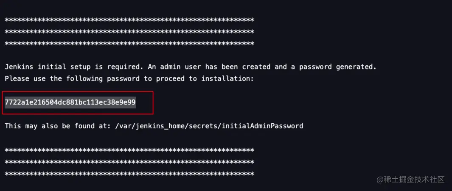The height and width of the screenshot is (191, 452).
Task: Click the first asterisk row below the path
Action: pos(129,150)
